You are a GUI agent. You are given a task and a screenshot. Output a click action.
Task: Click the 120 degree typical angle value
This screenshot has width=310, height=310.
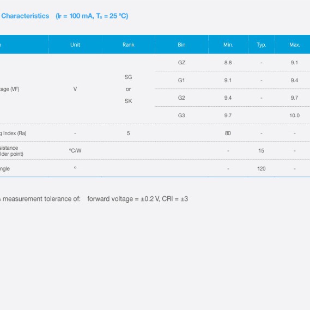pyautogui.click(x=261, y=168)
